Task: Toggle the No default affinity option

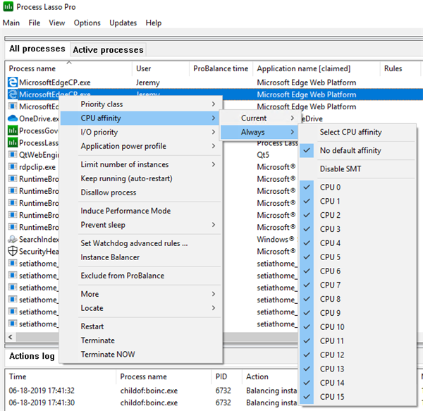Action: click(350, 150)
